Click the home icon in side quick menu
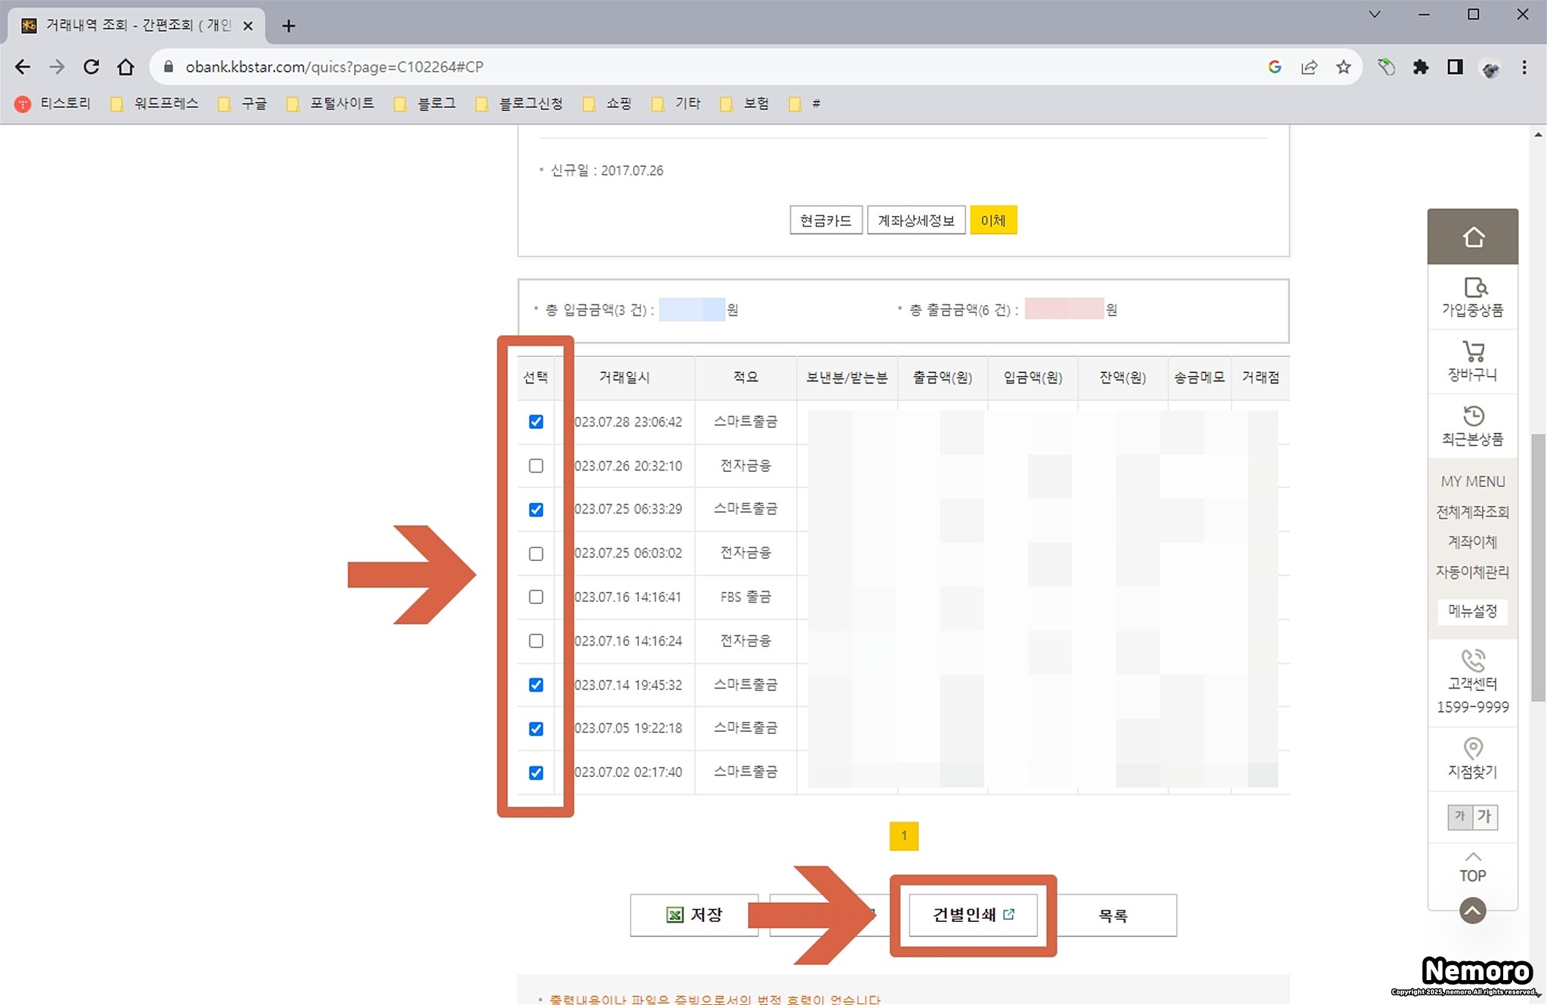 pos(1472,237)
